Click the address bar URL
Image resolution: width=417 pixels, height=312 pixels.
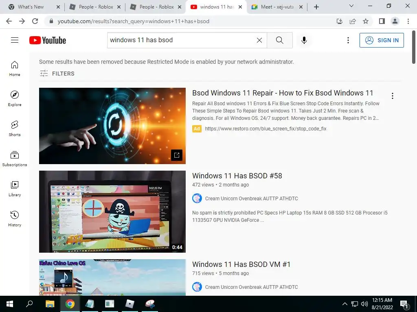point(133,21)
